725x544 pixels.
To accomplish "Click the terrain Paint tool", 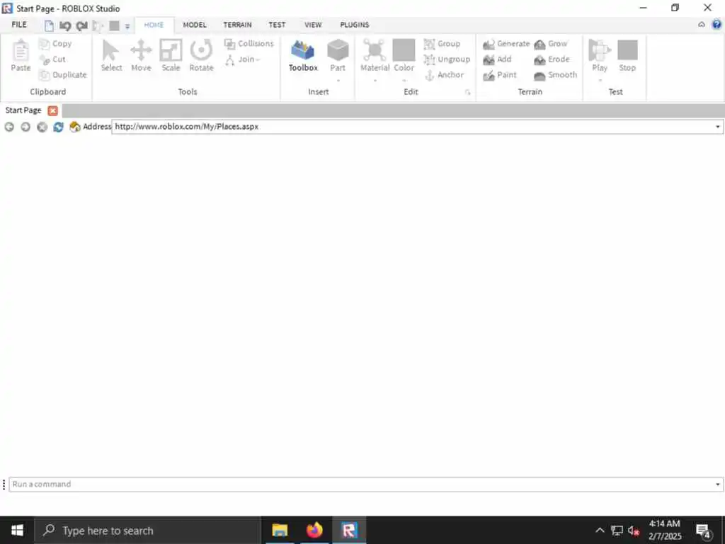I will (x=499, y=74).
